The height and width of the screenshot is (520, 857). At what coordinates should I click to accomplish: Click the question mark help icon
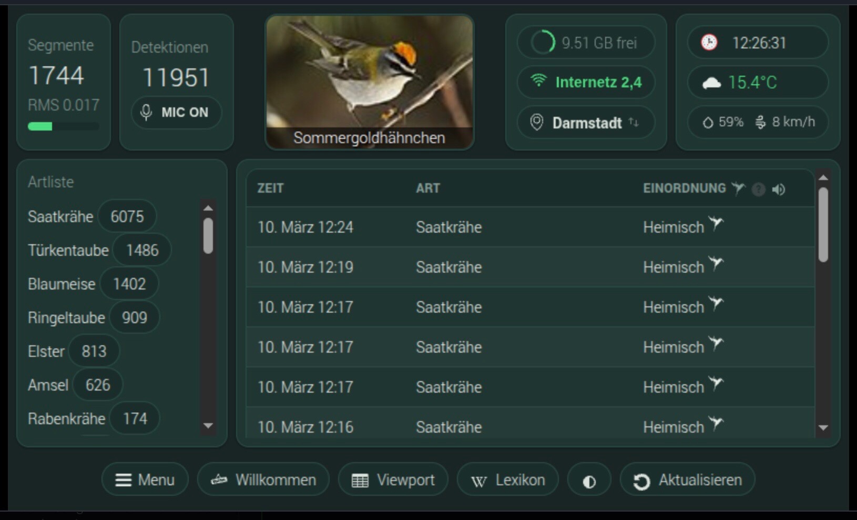[758, 189]
